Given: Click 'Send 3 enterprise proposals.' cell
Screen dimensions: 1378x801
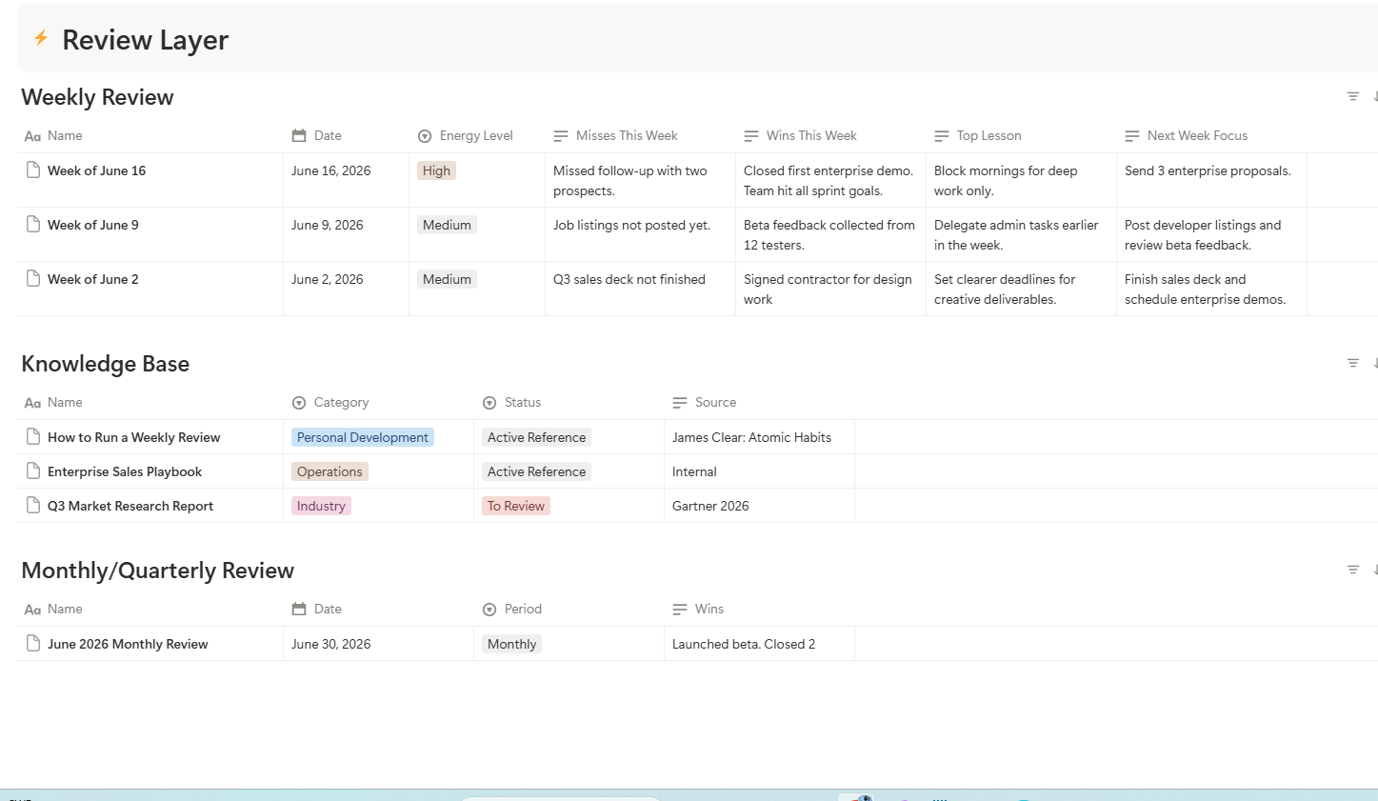Looking at the screenshot, I should point(1211,180).
